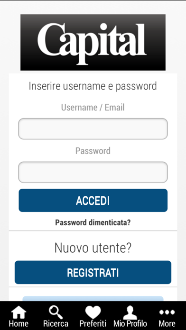Open Mio Profilo via person silhouette icon
The image size is (186, 330).
point(130,312)
